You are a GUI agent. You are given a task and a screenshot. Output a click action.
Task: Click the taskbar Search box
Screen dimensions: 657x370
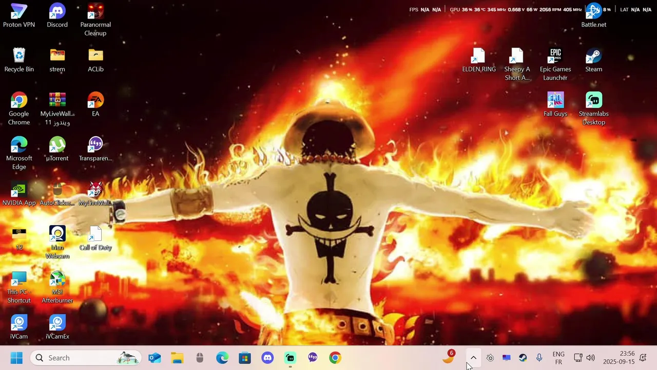tap(86, 358)
